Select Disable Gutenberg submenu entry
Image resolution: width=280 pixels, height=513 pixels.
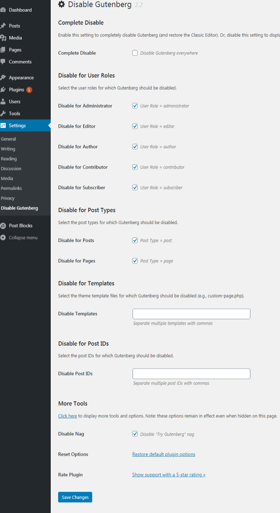pyautogui.click(x=19, y=208)
